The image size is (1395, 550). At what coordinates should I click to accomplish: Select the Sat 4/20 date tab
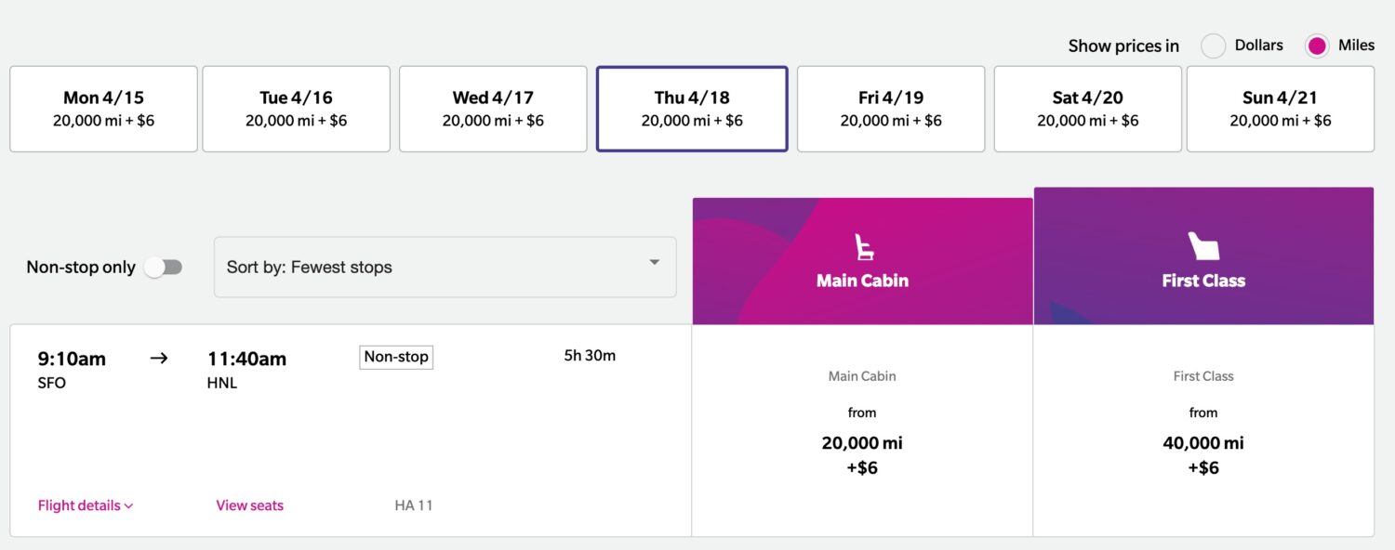tap(1087, 108)
